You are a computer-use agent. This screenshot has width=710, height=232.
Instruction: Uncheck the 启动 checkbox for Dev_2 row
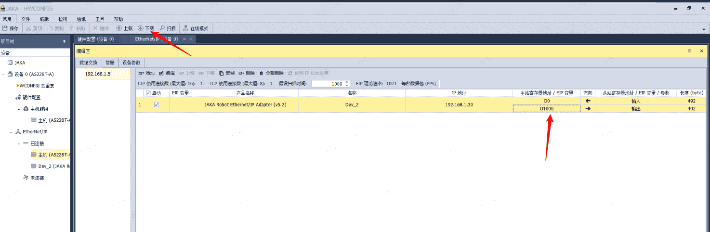(156, 104)
